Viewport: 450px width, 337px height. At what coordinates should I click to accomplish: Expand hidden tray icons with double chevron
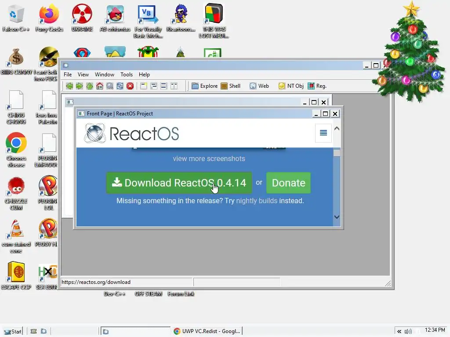(x=399, y=331)
